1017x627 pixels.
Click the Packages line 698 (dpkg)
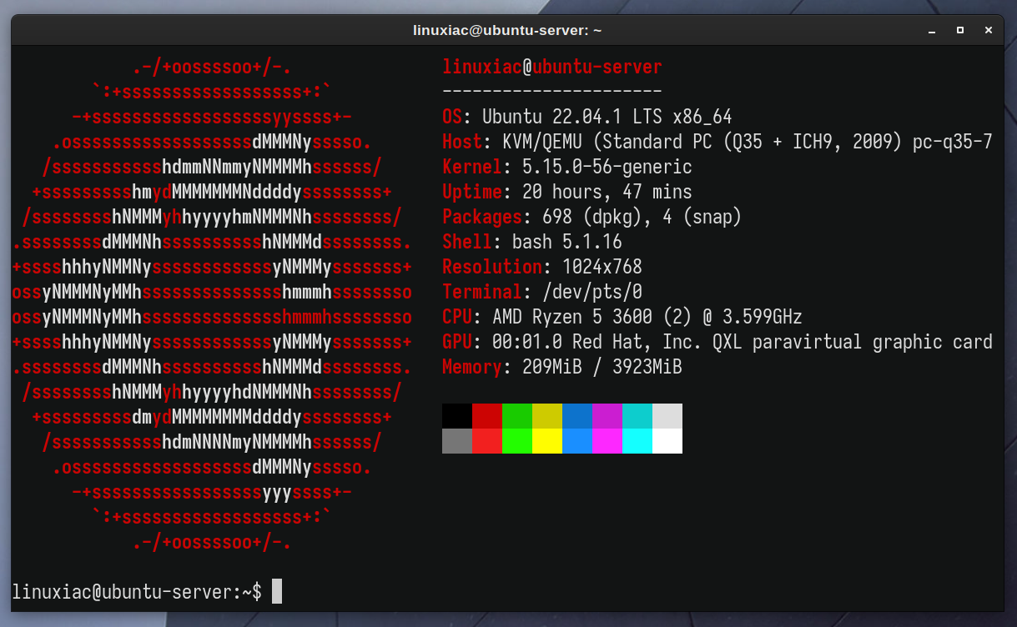click(592, 217)
